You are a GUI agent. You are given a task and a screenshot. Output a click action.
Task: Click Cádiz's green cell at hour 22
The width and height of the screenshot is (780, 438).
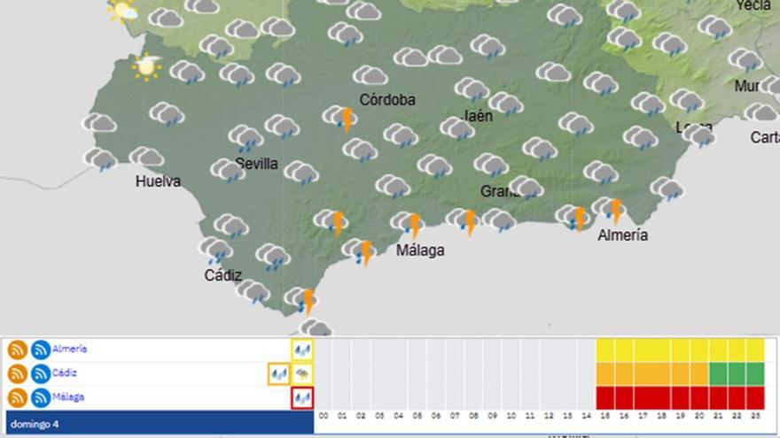pos(737,374)
